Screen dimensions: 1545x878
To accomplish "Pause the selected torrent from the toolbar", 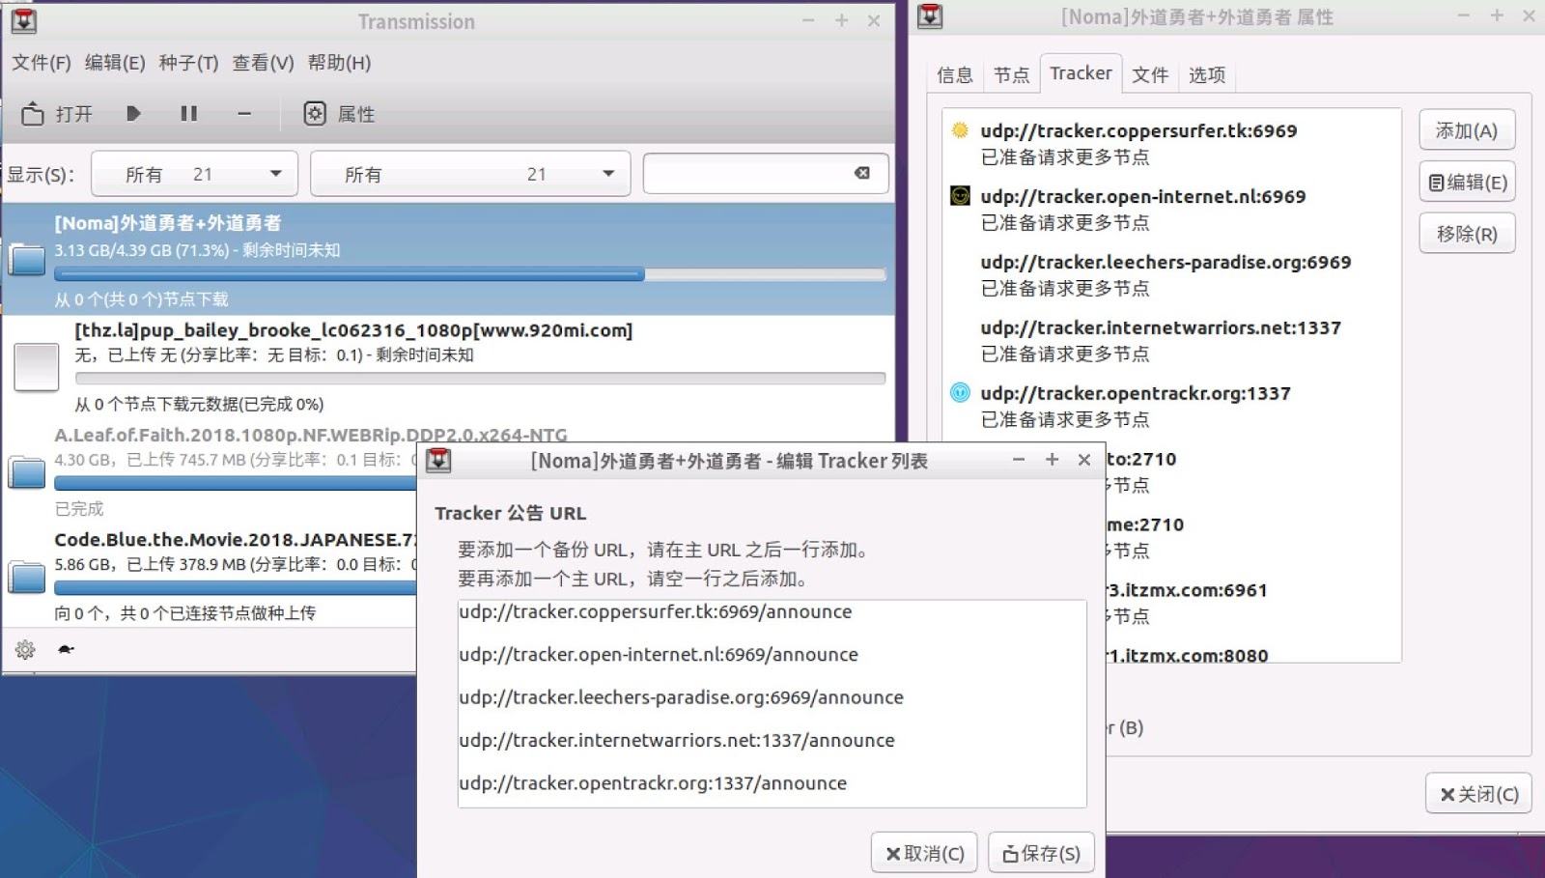I will coord(189,114).
